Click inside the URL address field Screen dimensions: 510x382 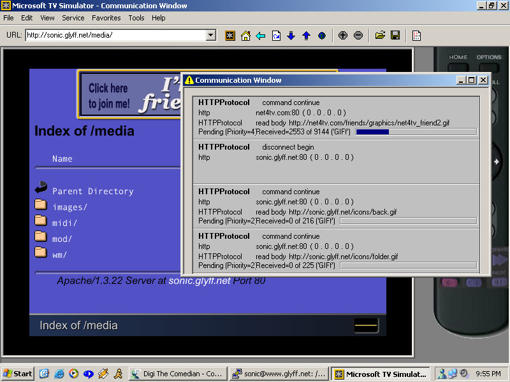115,36
